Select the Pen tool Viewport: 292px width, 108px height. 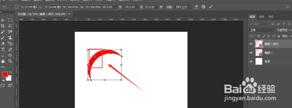(10, 49)
